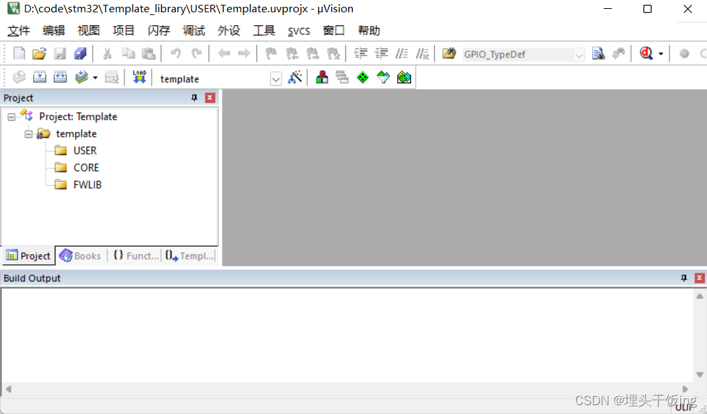Start debug session with magnifier d icon
Screen dimensions: 707x414
[646, 53]
